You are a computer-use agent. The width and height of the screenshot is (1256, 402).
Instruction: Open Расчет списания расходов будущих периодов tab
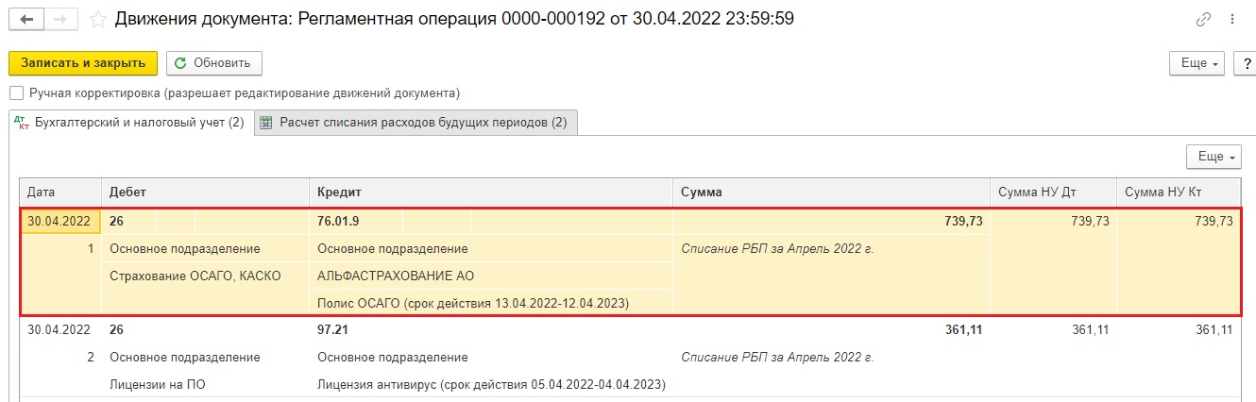point(416,123)
